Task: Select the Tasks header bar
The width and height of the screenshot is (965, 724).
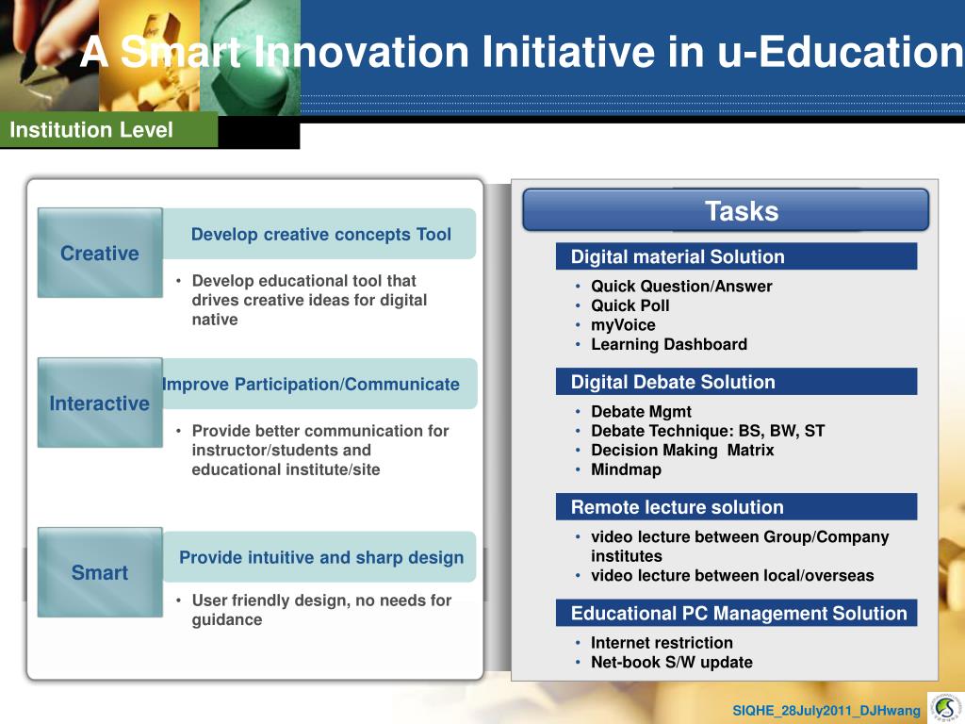Action: pos(726,210)
